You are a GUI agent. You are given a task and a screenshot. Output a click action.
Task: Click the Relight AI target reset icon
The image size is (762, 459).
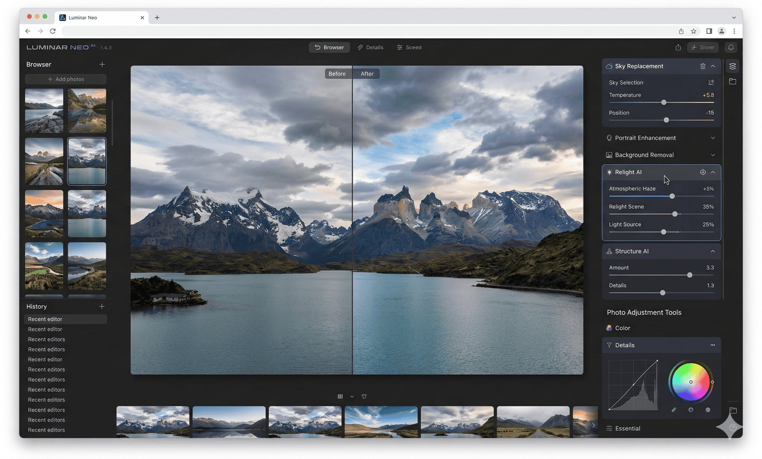(x=703, y=172)
